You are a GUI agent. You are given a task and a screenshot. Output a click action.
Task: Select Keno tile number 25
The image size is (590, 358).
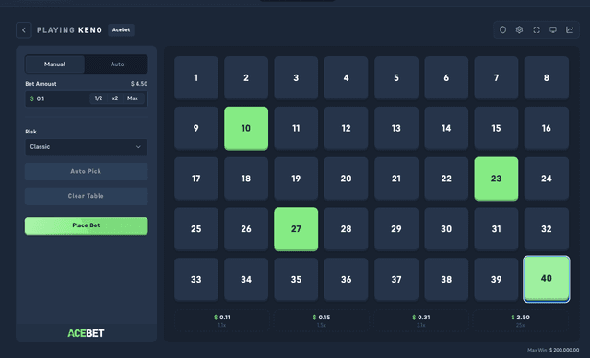pos(196,229)
